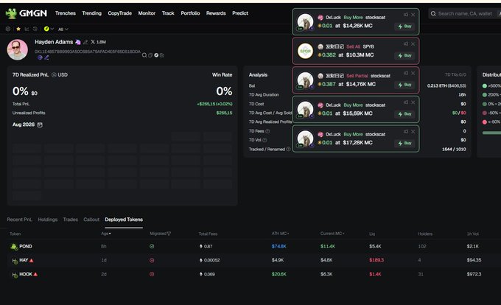Click the 7D Vol info icon
501x305 pixels.
coord(264,140)
